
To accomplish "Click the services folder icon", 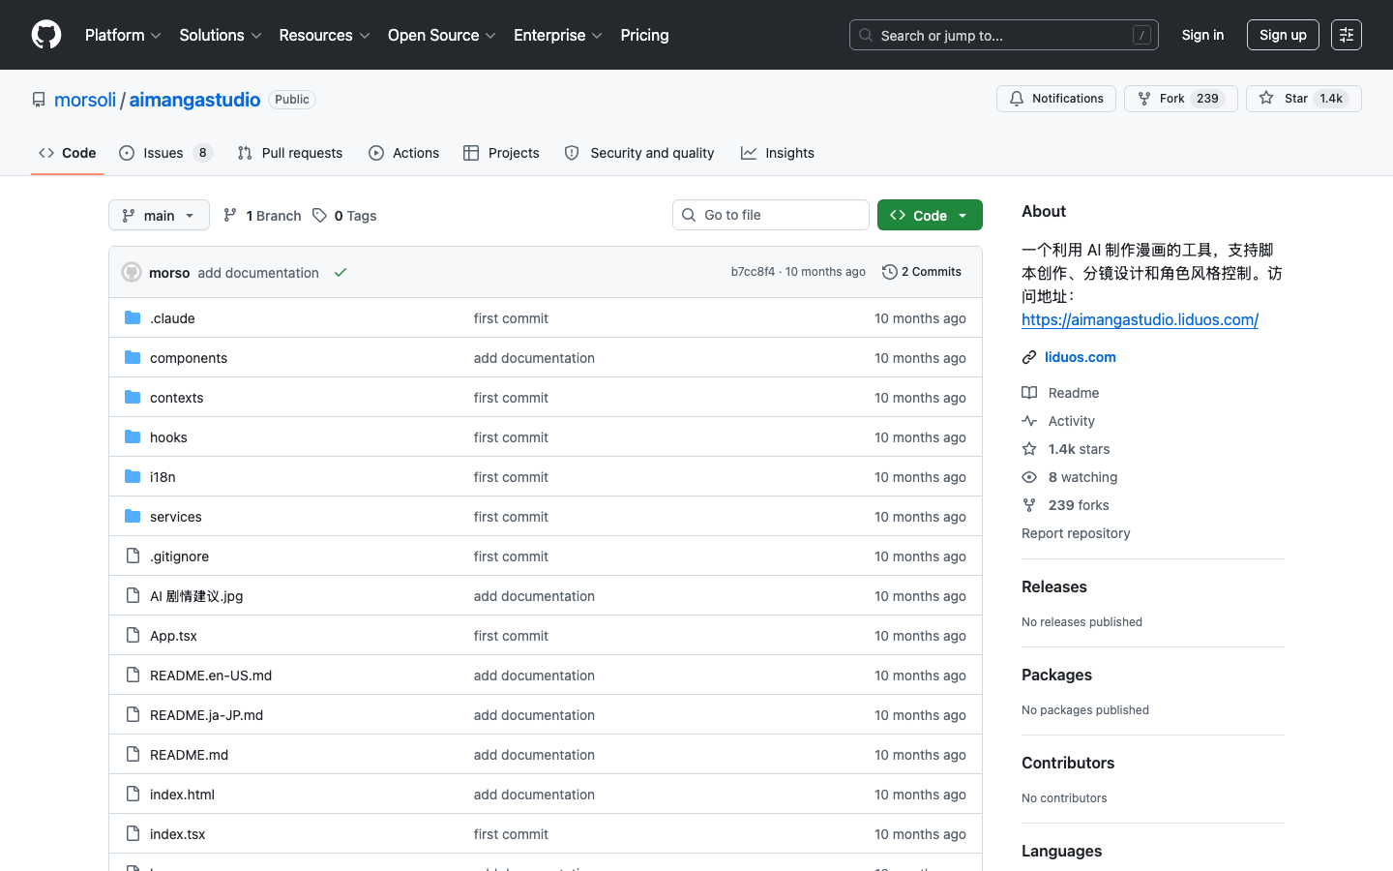I will [x=133, y=516].
